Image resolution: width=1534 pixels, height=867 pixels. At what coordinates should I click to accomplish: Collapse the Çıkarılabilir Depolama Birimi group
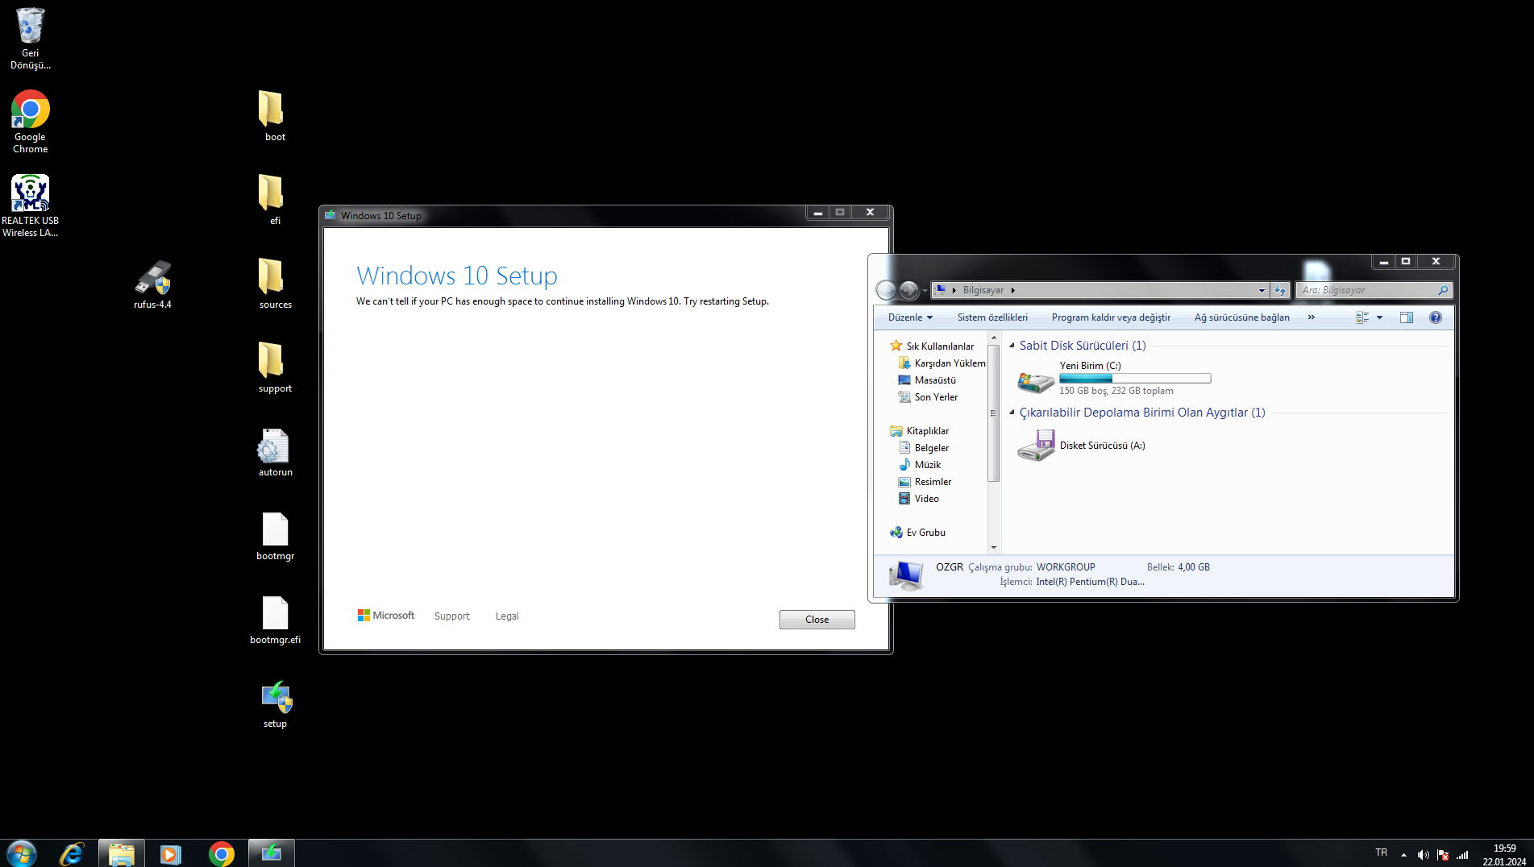(1012, 413)
